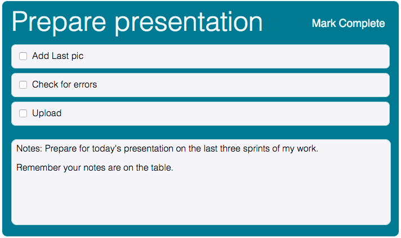Enable the "Upload" checkbox
This screenshot has width=401, height=238.
coord(23,113)
